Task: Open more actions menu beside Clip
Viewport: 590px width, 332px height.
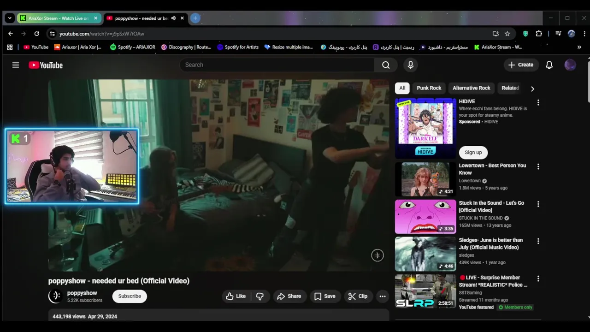Action: [x=383, y=296]
